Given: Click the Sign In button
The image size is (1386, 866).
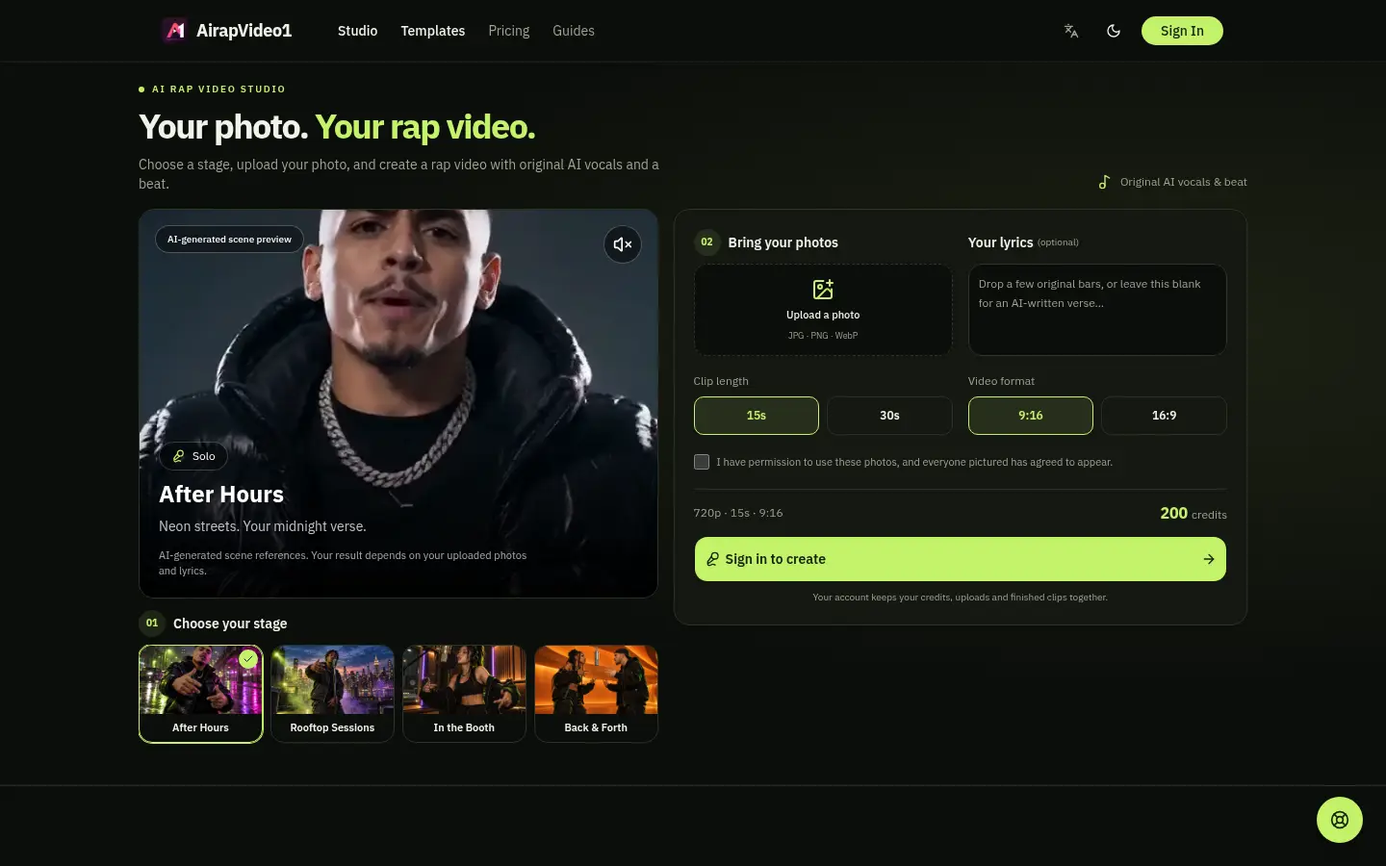Looking at the screenshot, I should (1182, 31).
